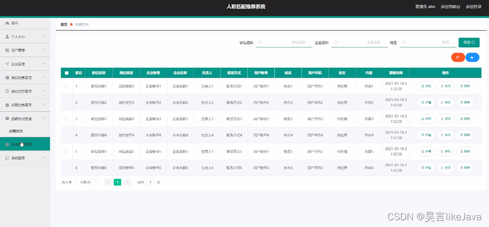Select page 1 in pagination
The width and height of the screenshot is (489, 227).
(x=117, y=182)
